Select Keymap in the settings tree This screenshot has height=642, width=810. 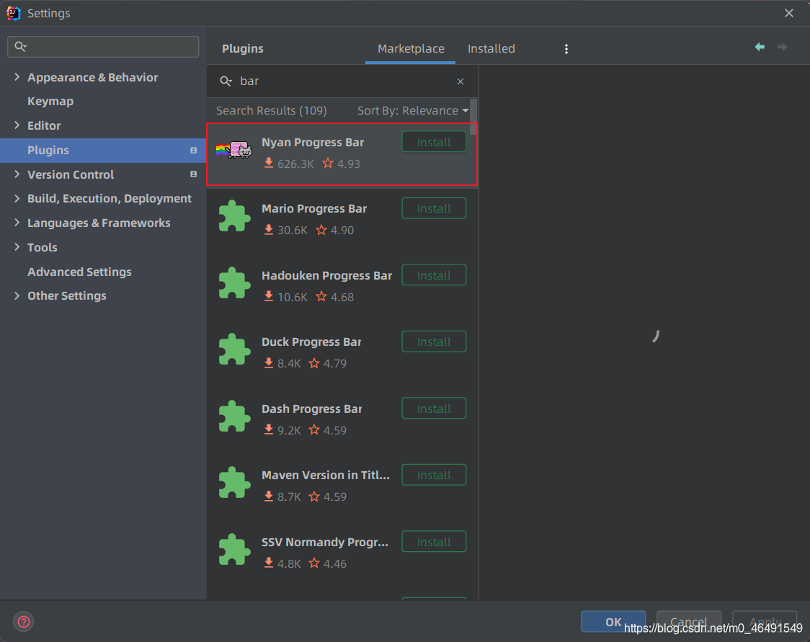click(x=50, y=101)
